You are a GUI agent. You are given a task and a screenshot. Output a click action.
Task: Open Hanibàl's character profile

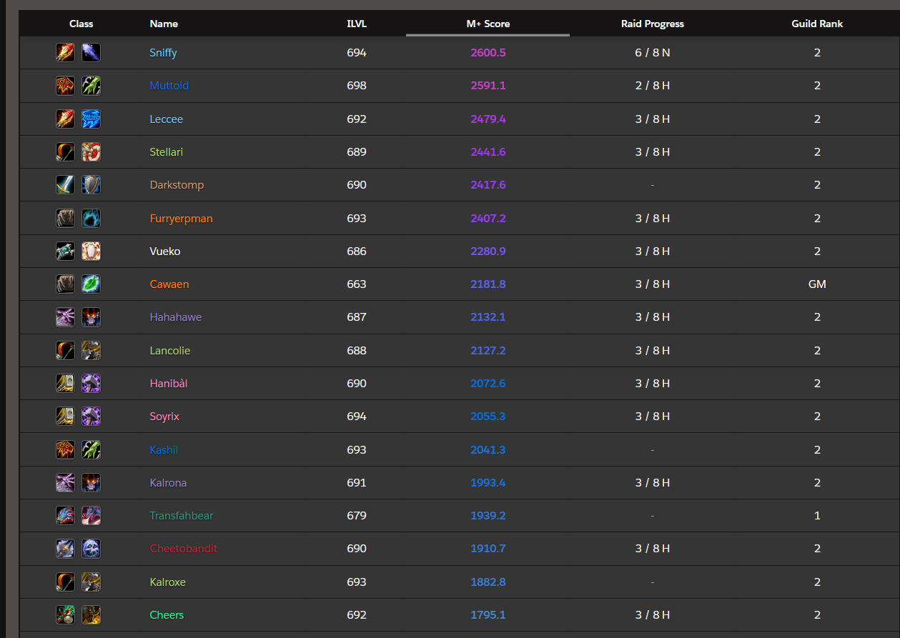click(x=169, y=383)
